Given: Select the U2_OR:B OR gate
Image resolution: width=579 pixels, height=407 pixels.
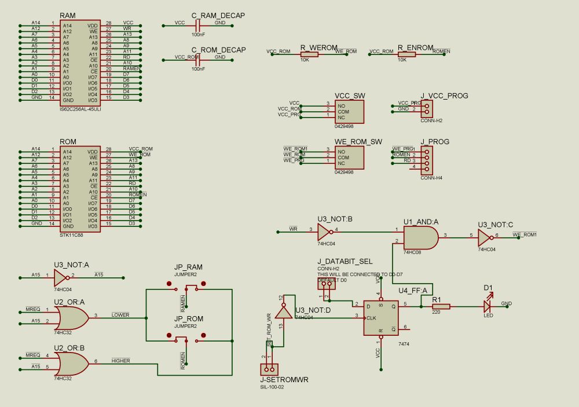Looking at the screenshot, I should coord(74,364).
